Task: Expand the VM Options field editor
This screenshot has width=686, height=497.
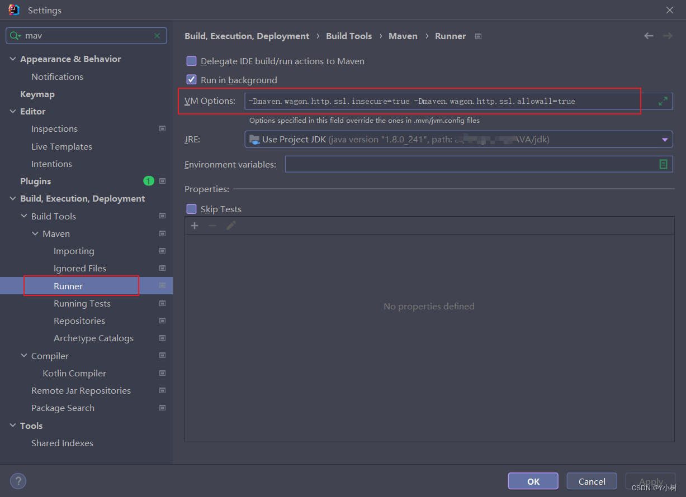Action: pos(663,101)
